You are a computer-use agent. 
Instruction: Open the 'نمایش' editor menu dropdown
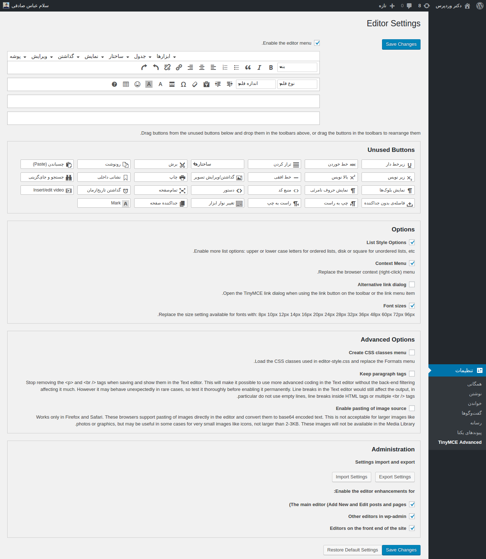tap(94, 57)
